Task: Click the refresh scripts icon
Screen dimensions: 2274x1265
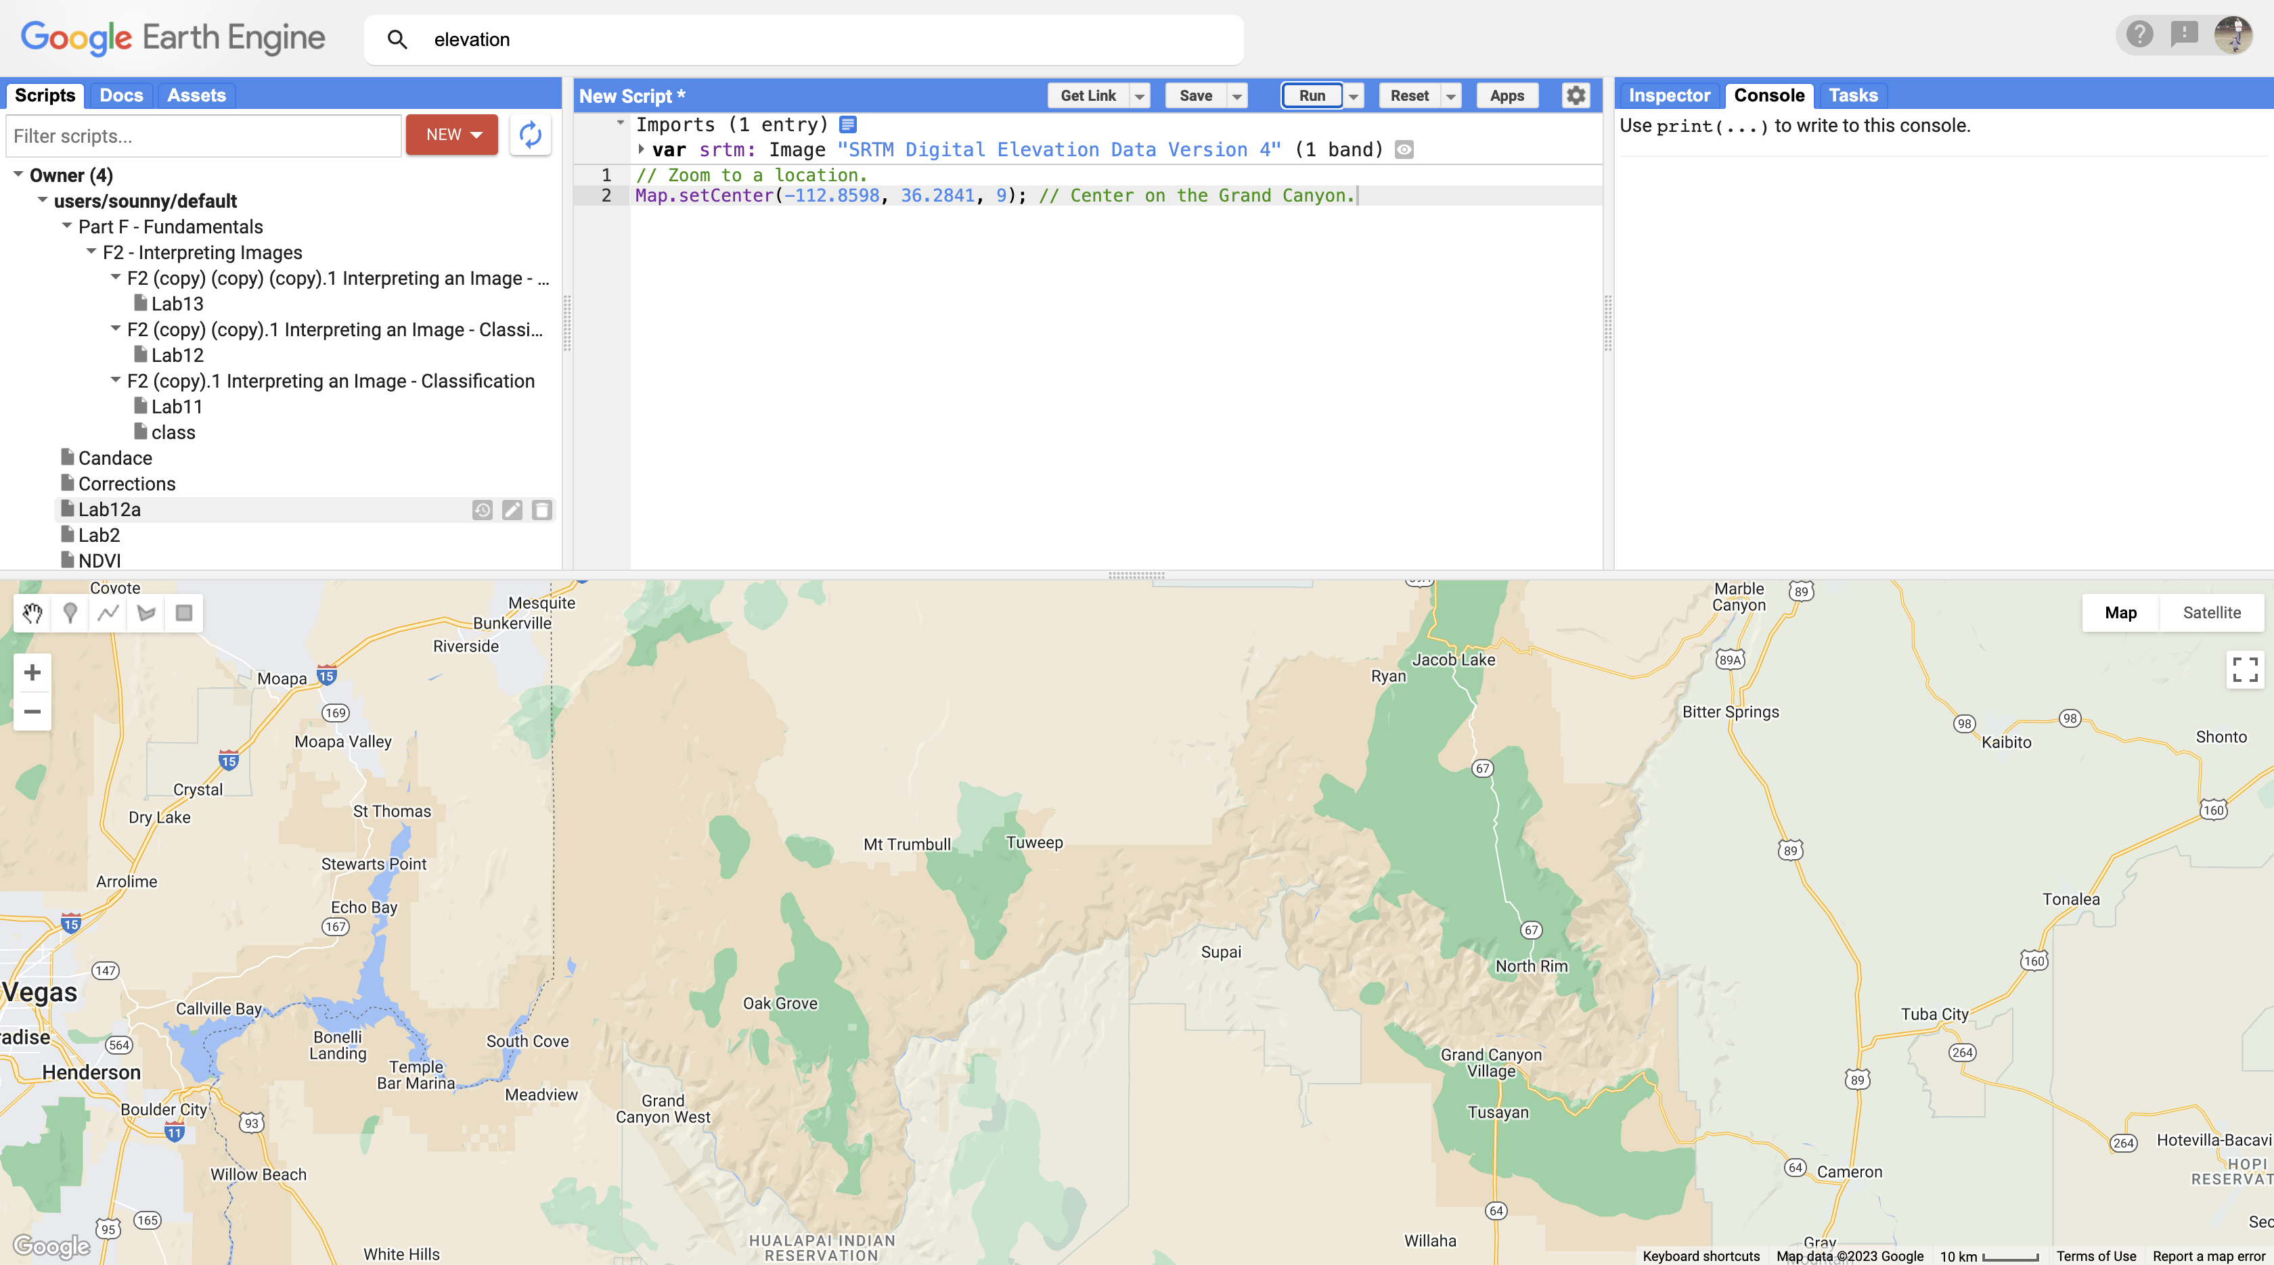Action: 530,135
